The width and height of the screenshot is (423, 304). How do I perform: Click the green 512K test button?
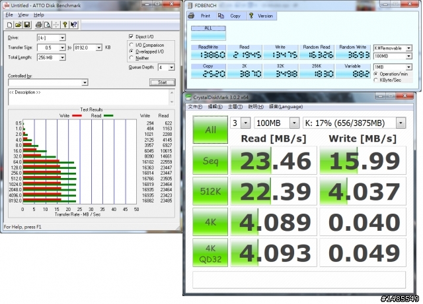click(210, 191)
